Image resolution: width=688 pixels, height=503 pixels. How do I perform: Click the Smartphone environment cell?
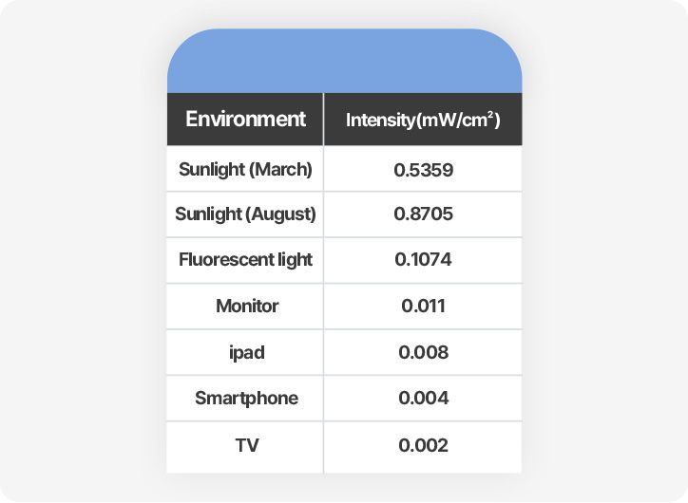[x=246, y=399]
